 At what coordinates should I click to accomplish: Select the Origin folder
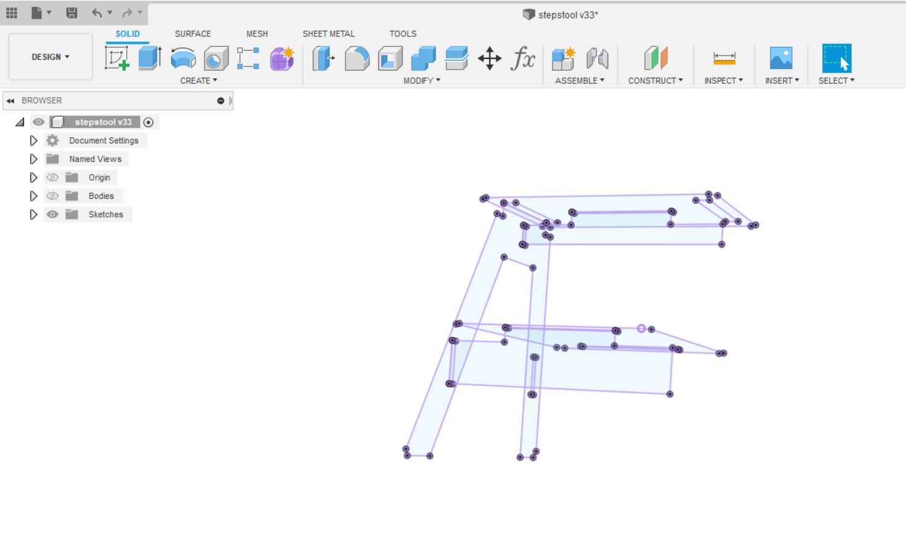(x=99, y=177)
